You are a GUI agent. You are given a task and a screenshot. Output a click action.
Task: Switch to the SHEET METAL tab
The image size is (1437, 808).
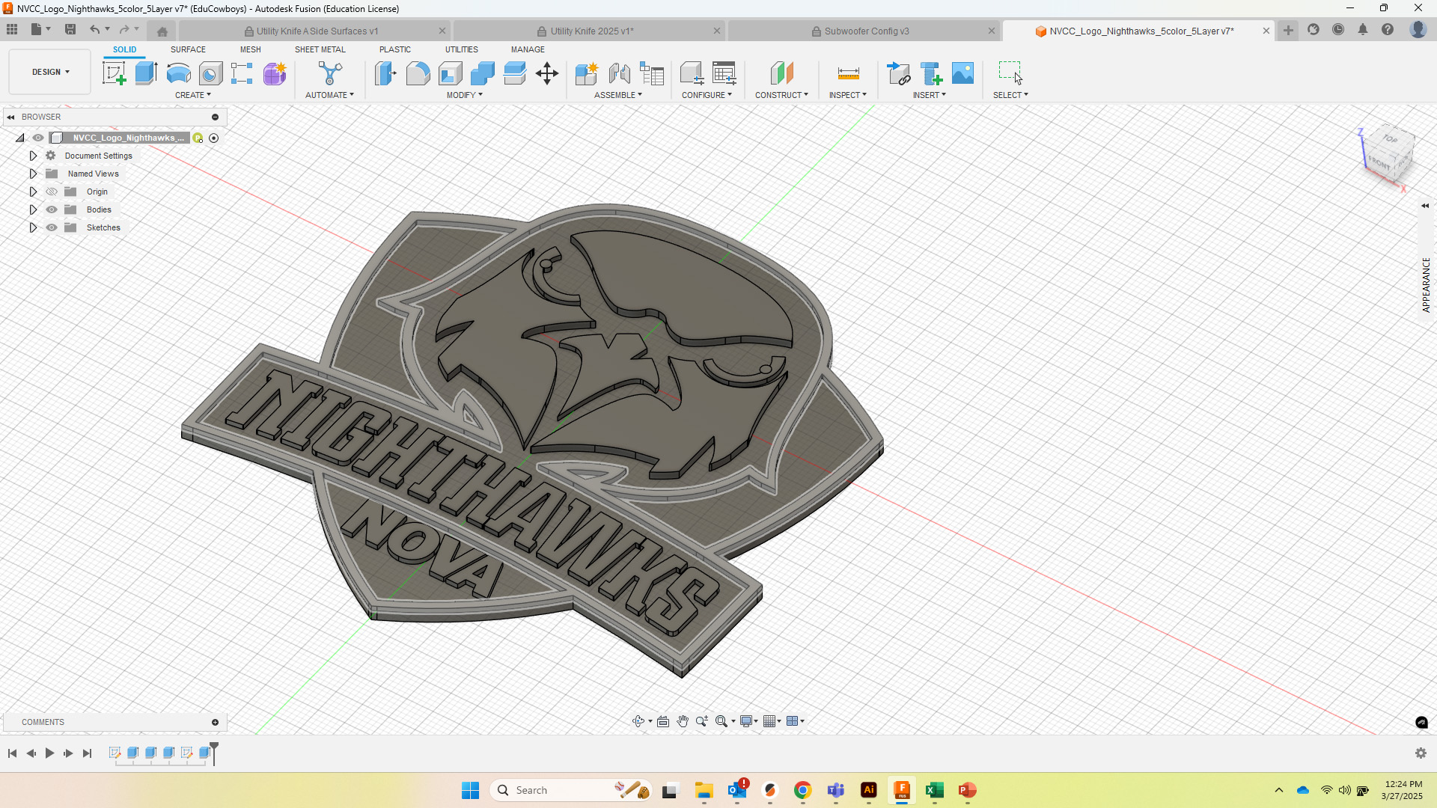coord(320,49)
